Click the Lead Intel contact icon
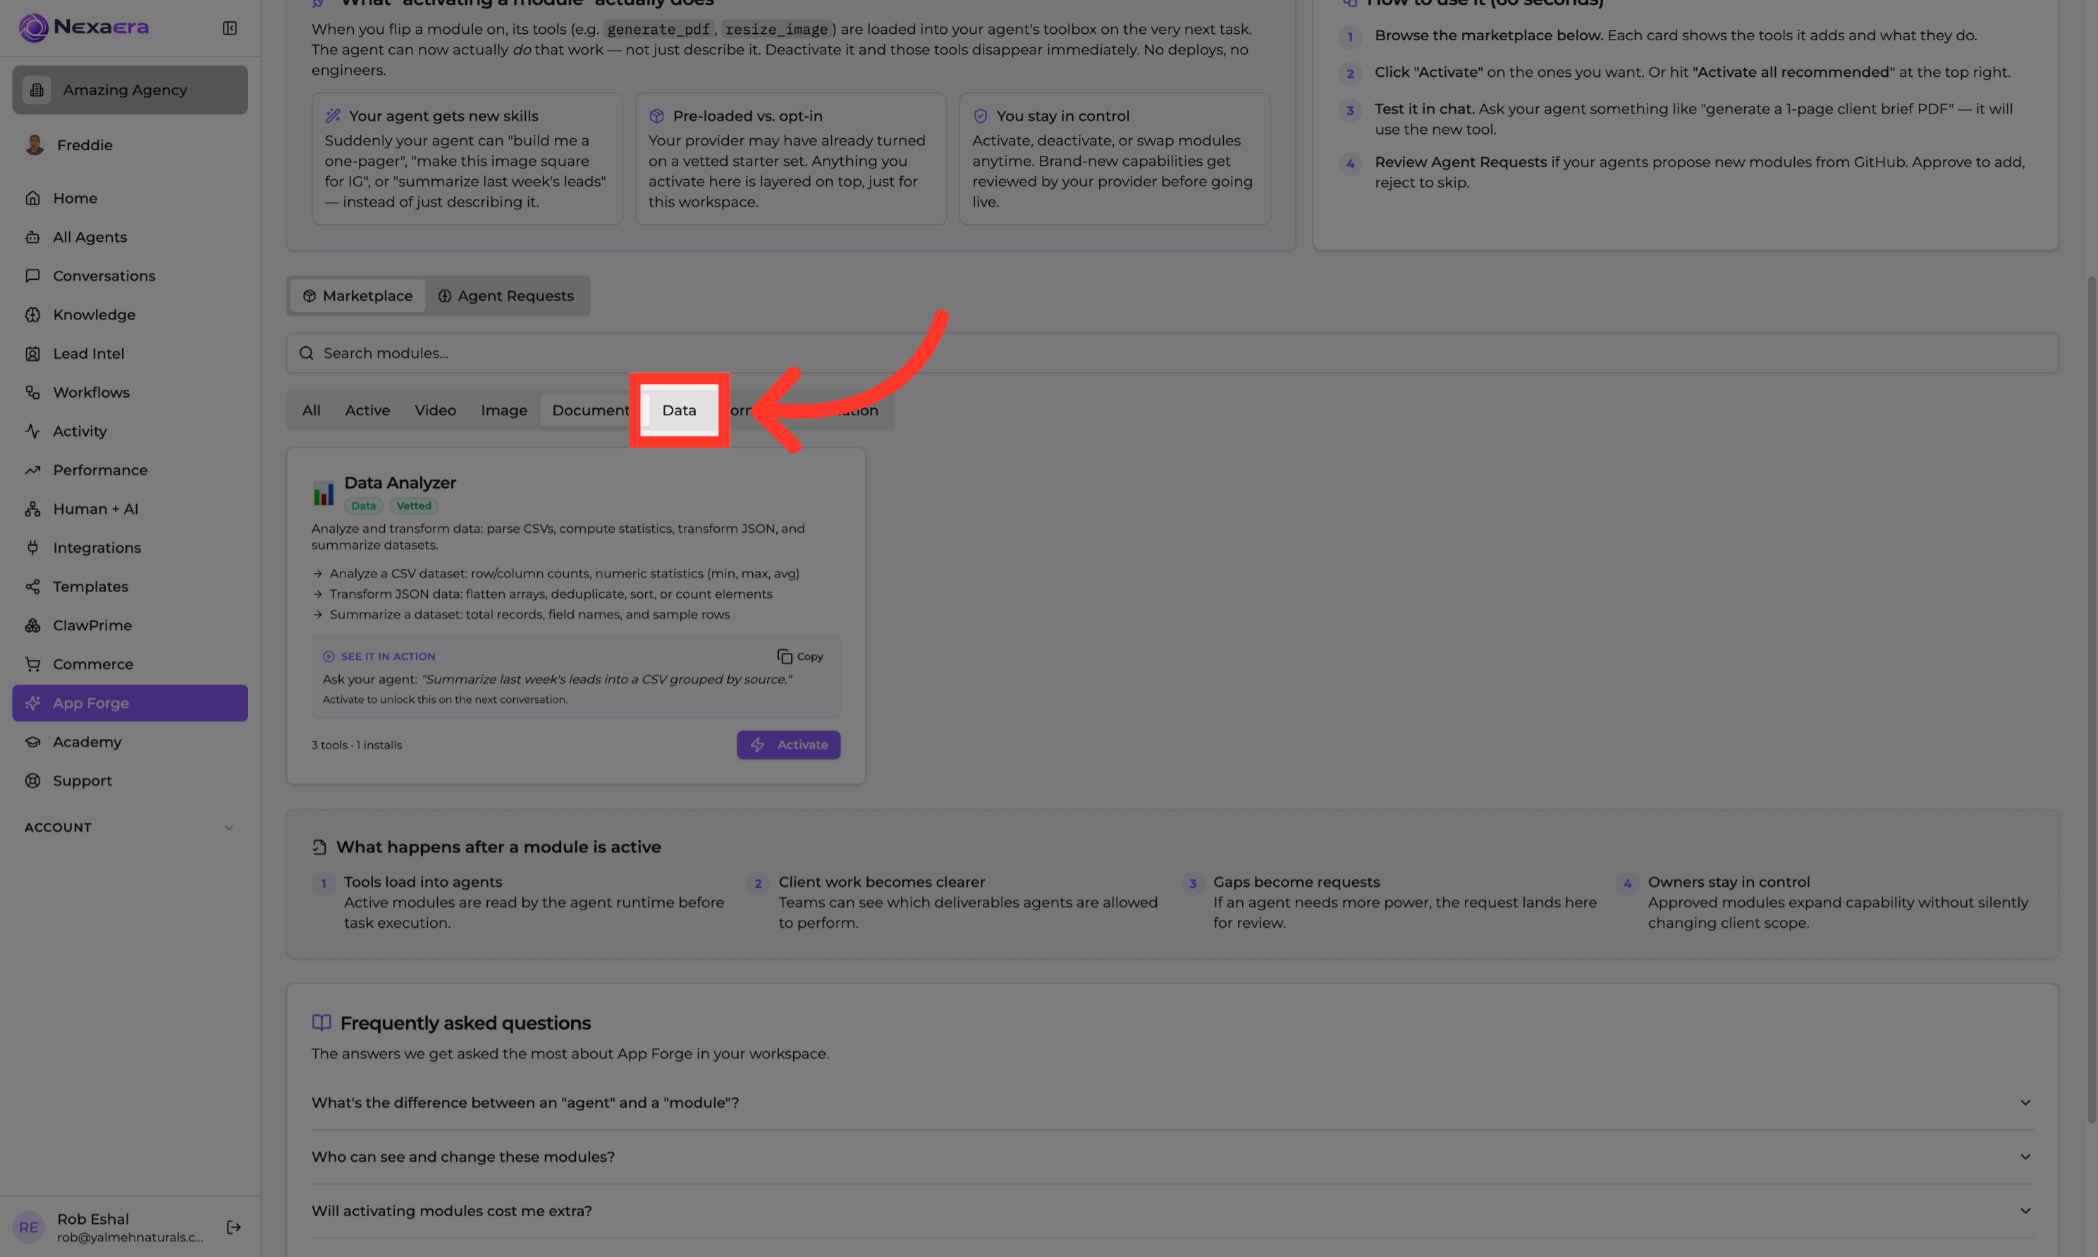The width and height of the screenshot is (2098, 1257). coord(32,354)
